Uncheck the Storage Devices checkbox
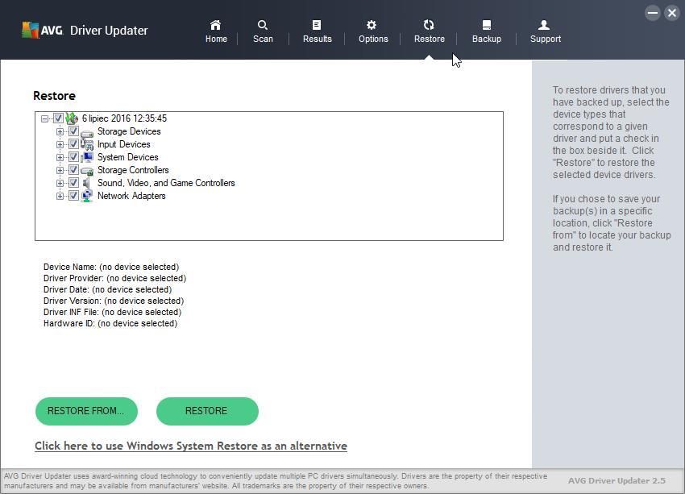The image size is (685, 494). 73,131
